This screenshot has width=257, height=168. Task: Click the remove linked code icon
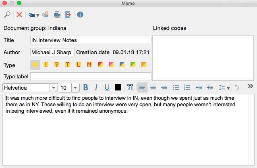(46, 15)
